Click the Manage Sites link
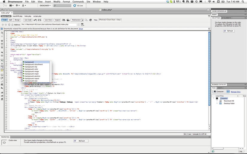This screenshot has width=247, height=154. (236, 92)
